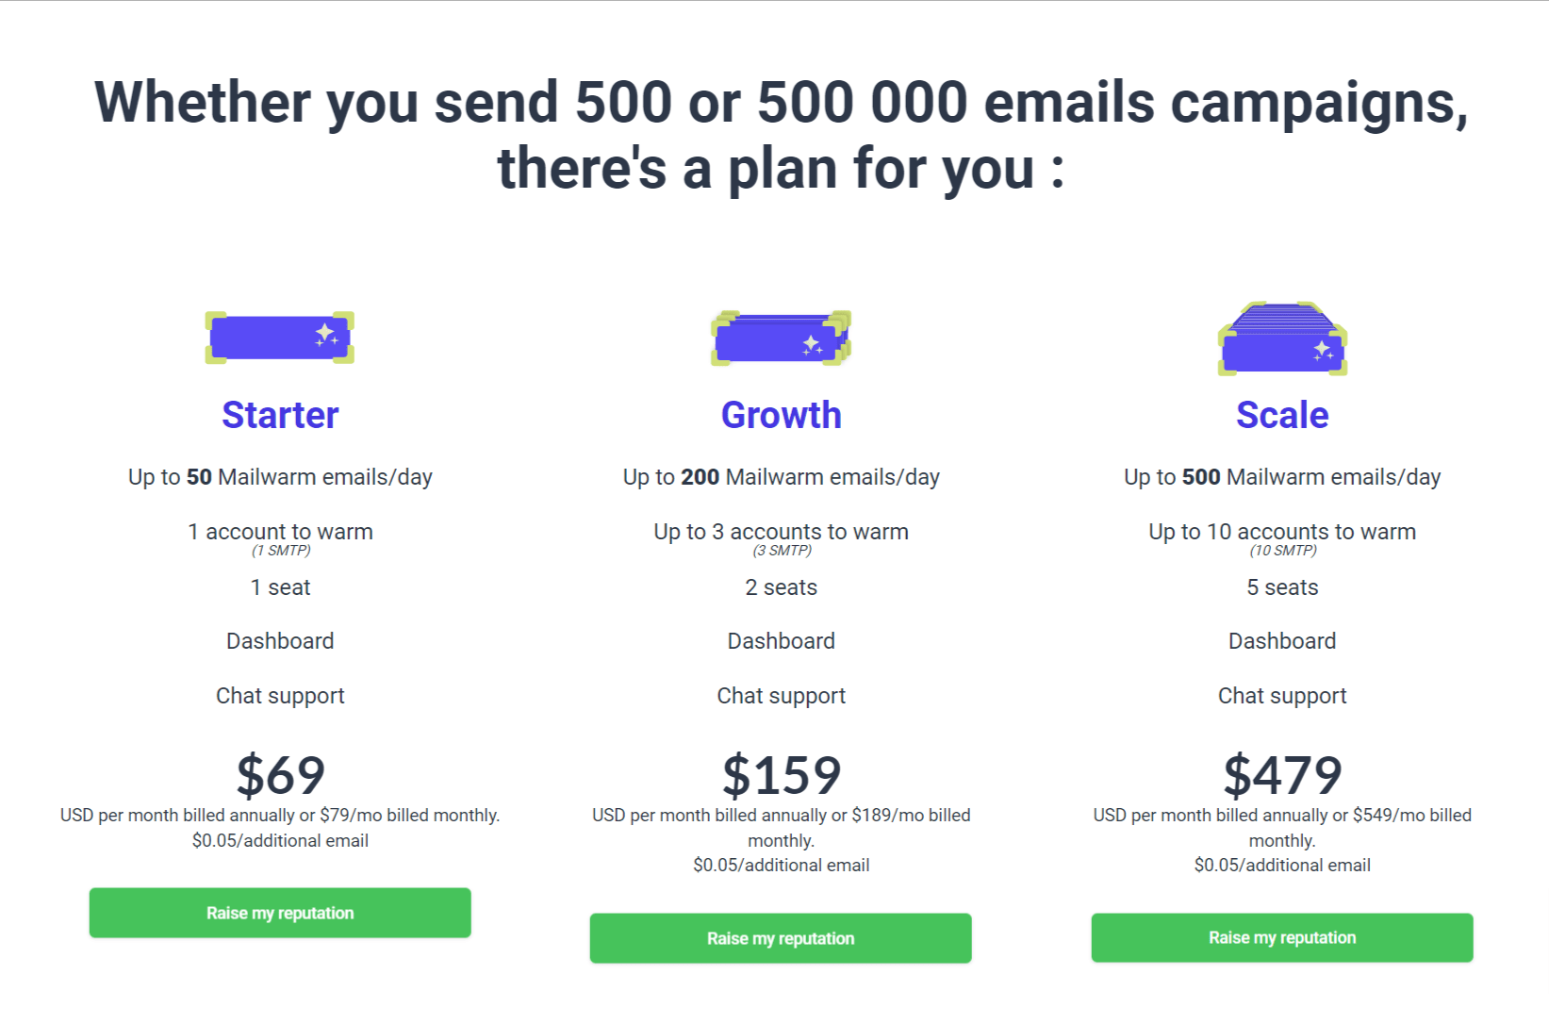Click the $479 price figure

coord(1282,775)
